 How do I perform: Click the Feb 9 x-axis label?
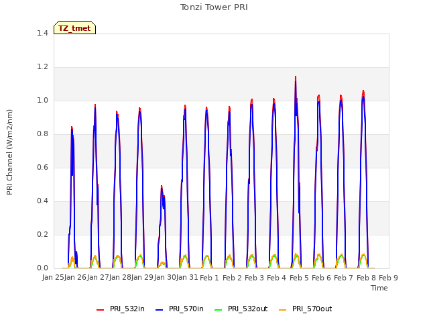[388, 278]
